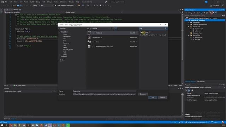This screenshot has width=226, height=127.
Task: Select the C++ File (.cpp) template
Action: [x=112, y=33]
